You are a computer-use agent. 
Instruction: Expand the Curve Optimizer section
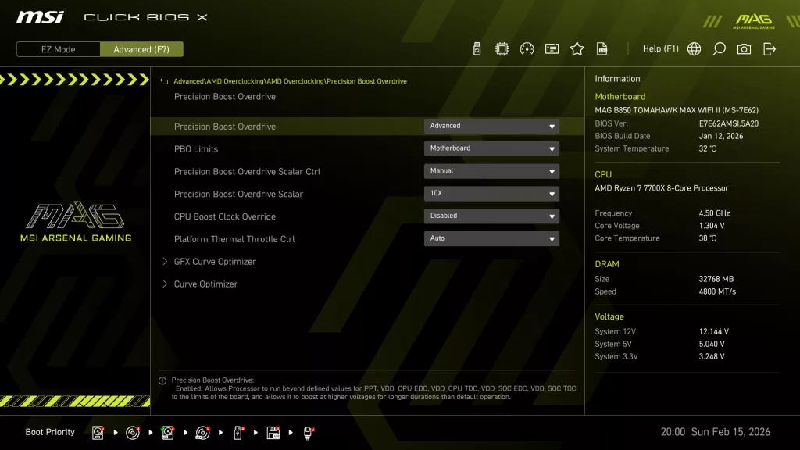click(x=205, y=284)
